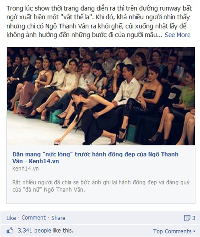Image resolution: width=200 pixels, height=237 pixels.
Task: Open the Top Comments sorting dropdown
Action: point(174,231)
